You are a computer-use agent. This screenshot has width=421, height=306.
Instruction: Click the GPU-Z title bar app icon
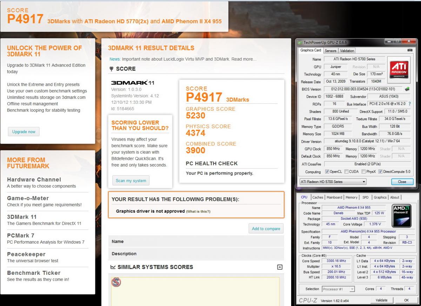coord(300,42)
